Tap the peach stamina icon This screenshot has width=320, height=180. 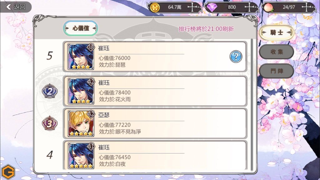coord(268,8)
